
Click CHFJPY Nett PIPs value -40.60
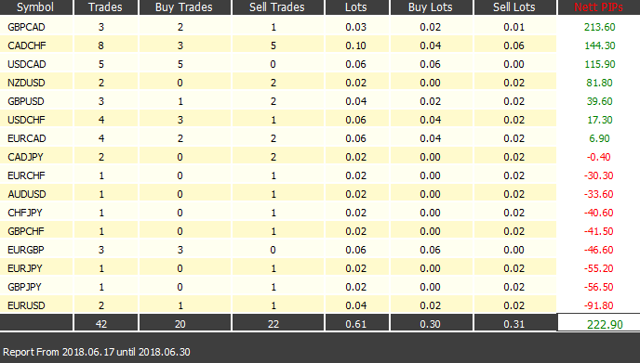pos(599,213)
